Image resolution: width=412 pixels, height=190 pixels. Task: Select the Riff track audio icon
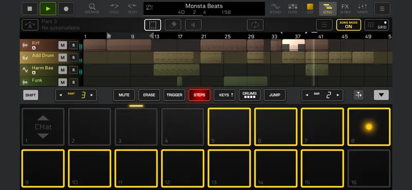coord(25,45)
